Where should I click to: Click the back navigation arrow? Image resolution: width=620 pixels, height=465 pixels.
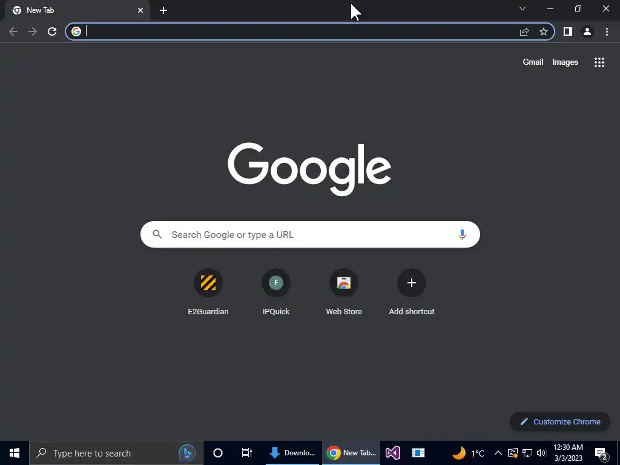click(13, 31)
